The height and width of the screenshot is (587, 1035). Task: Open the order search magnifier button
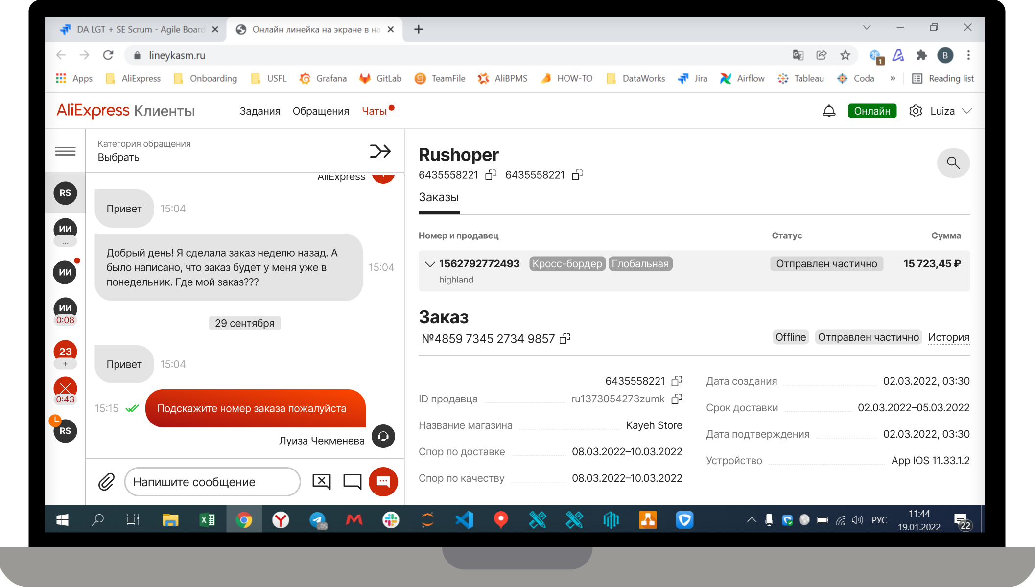click(x=953, y=163)
